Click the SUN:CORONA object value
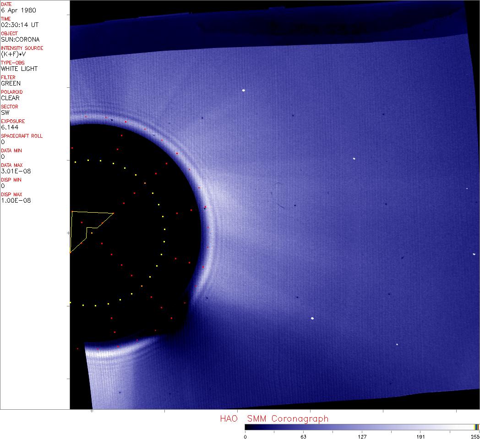 pos(20,39)
